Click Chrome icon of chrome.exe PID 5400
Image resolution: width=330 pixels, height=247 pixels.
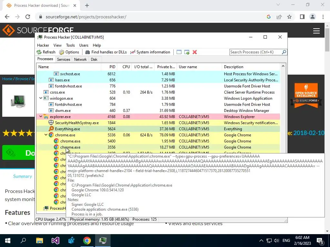[x=56, y=141]
